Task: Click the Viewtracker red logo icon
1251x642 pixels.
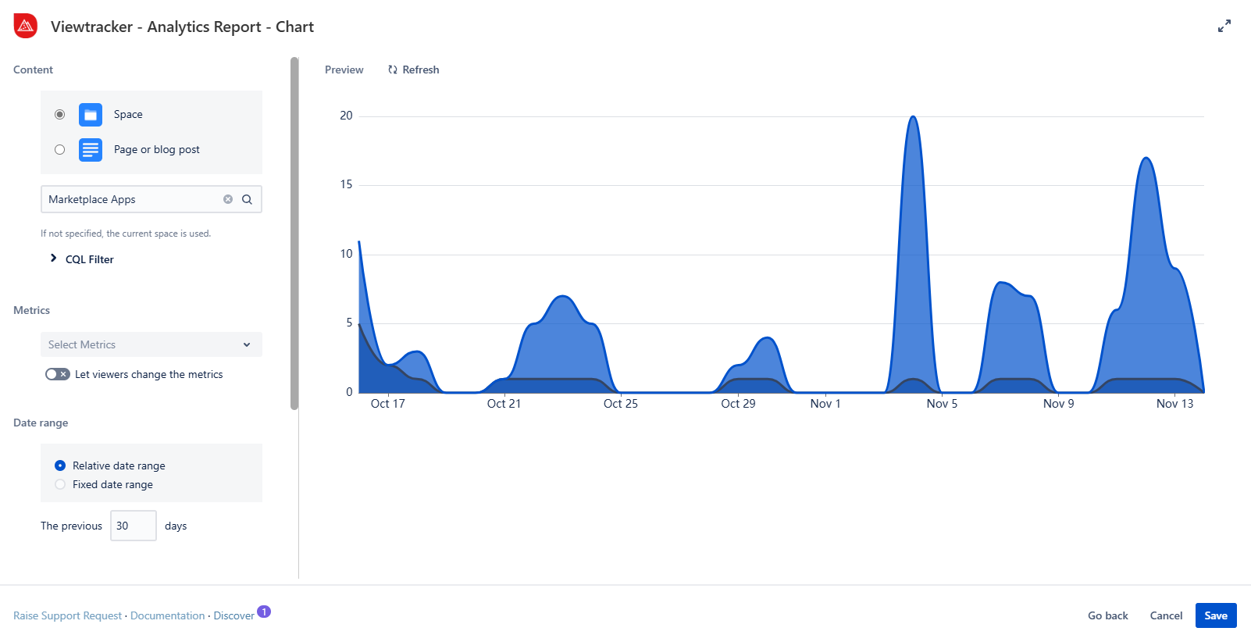Action: (26, 26)
